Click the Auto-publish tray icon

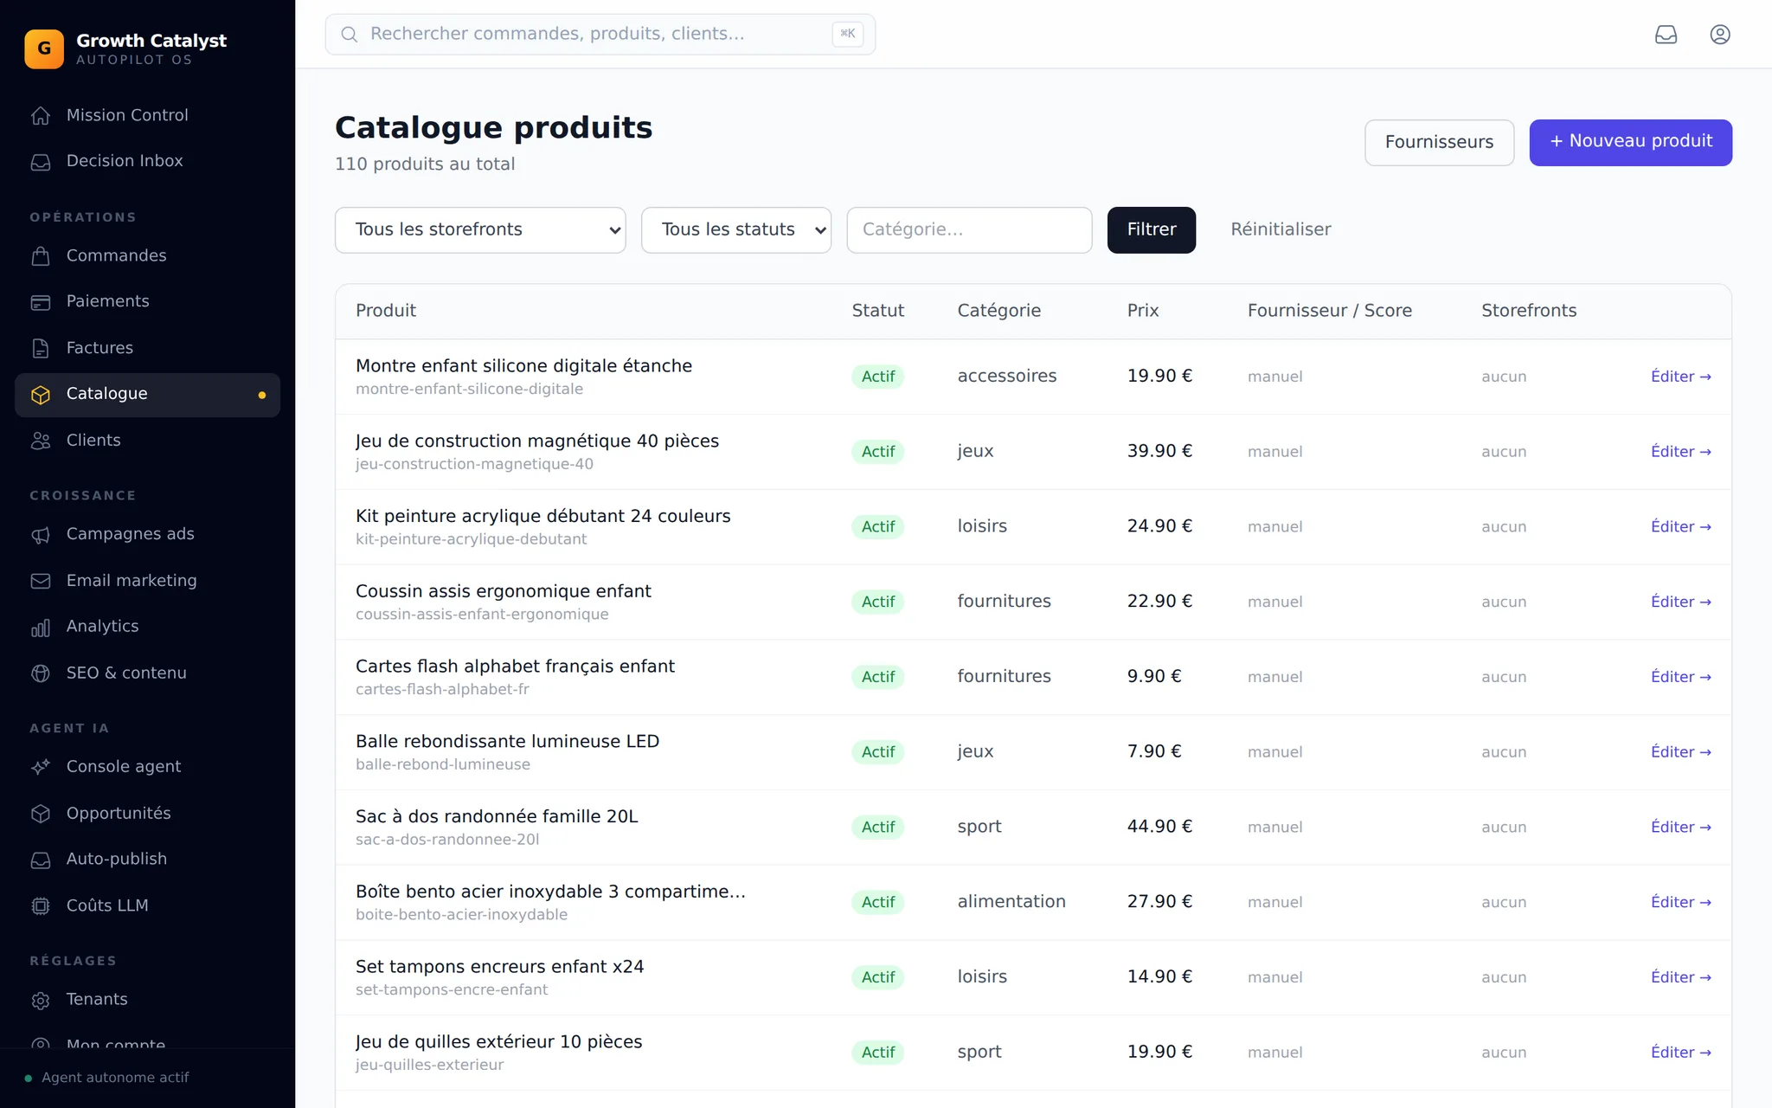[41, 860]
